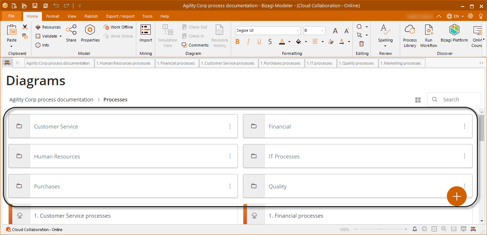Open the Customer Service folder
487x235 pixels.
point(123,126)
